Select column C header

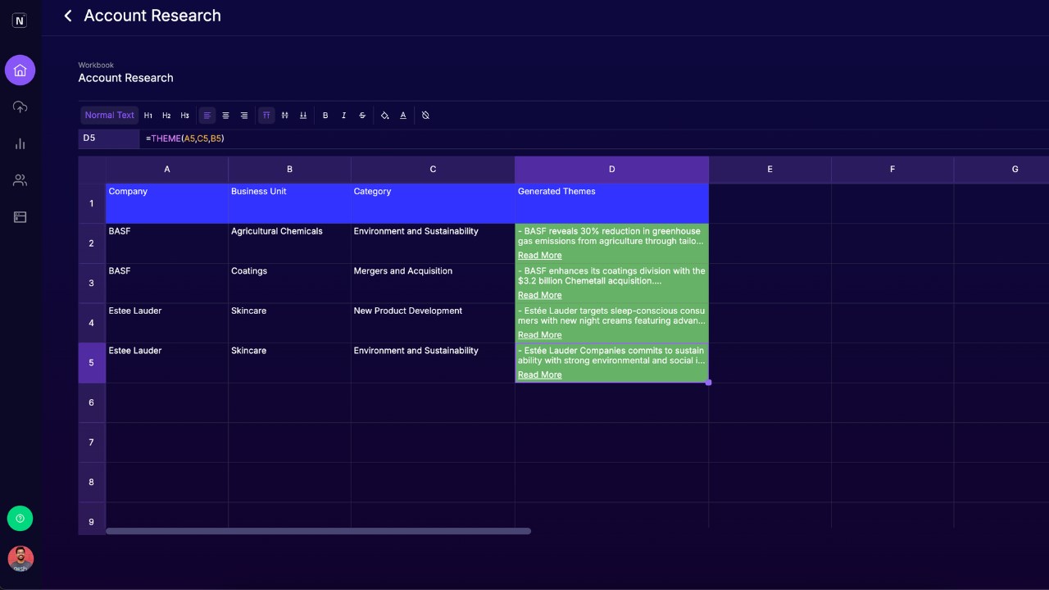433,170
